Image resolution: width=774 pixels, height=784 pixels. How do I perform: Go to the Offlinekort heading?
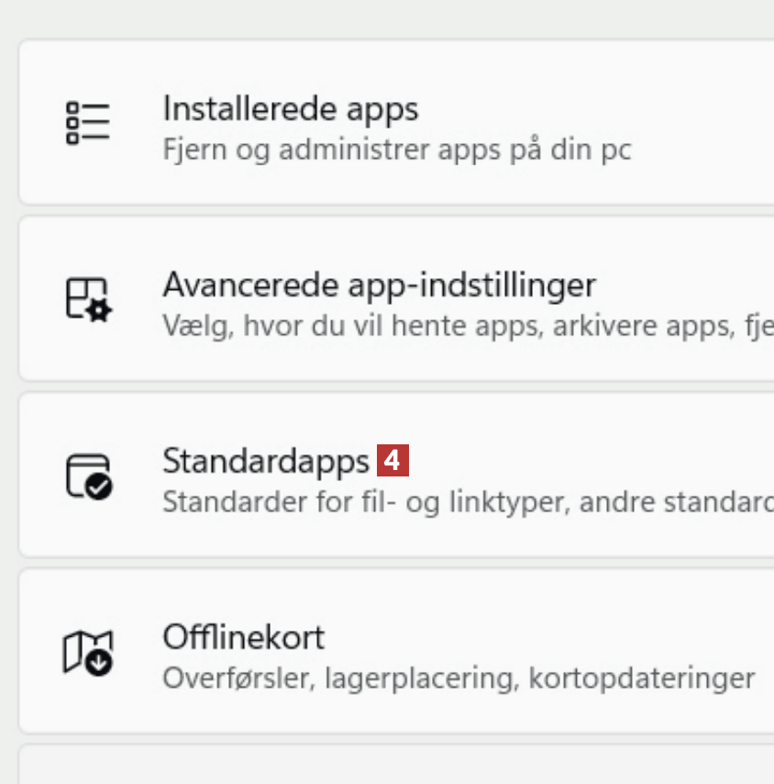(x=243, y=636)
